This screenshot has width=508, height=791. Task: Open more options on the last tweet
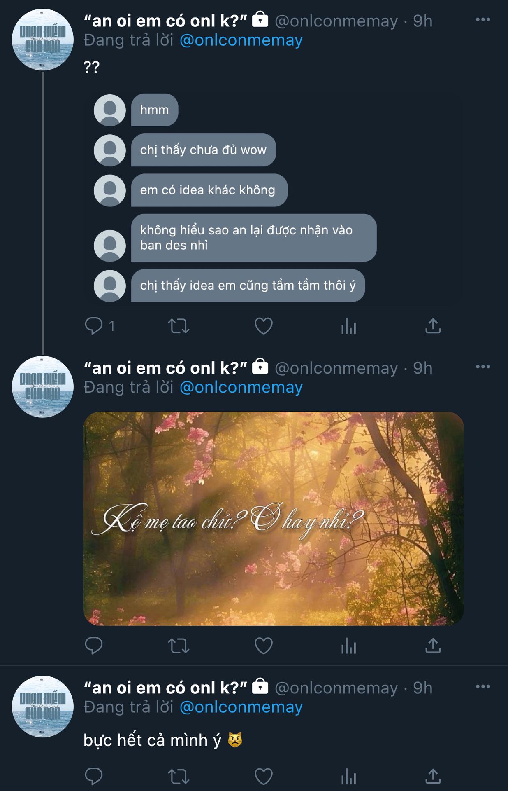coord(482,686)
